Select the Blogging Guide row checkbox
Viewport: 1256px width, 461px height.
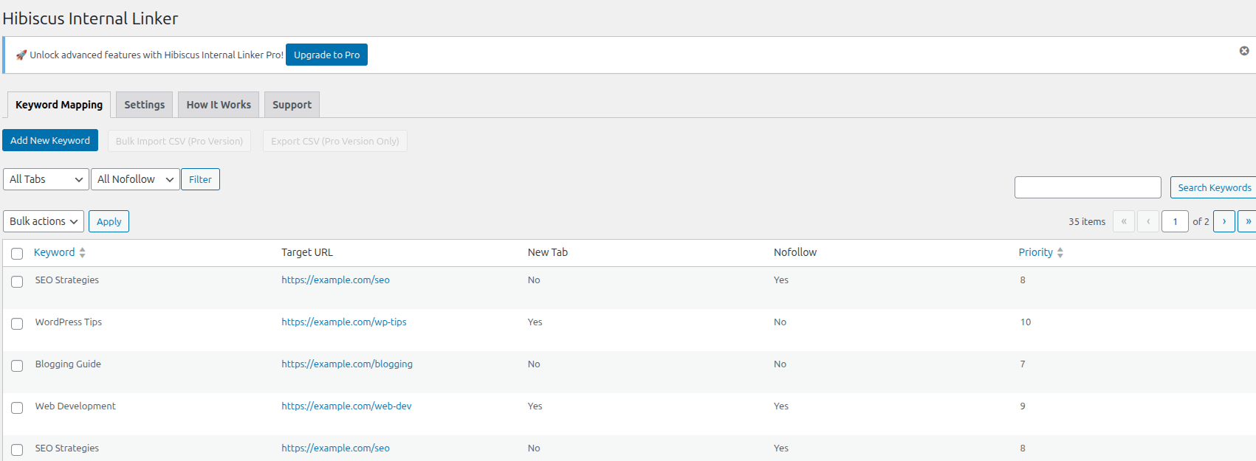(17, 366)
